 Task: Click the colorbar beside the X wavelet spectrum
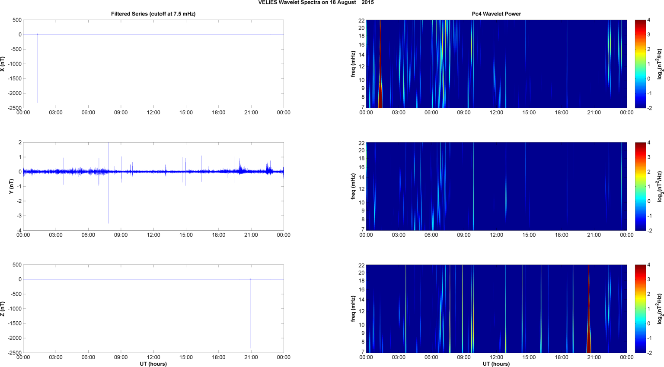point(640,64)
